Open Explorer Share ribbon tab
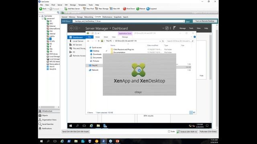The width and height of the screenshot is (257, 144). pos(106,37)
